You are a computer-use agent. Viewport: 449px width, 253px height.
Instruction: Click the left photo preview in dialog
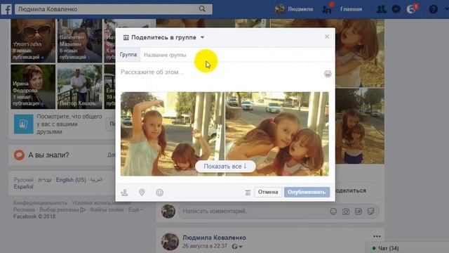pos(173,134)
